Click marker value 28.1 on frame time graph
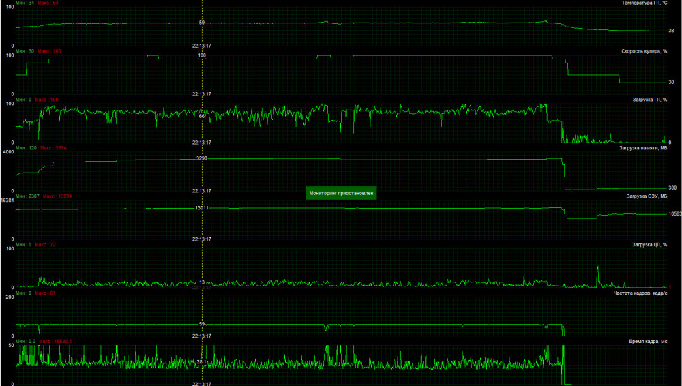This screenshot has width=682, height=386. click(x=202, y=361)
